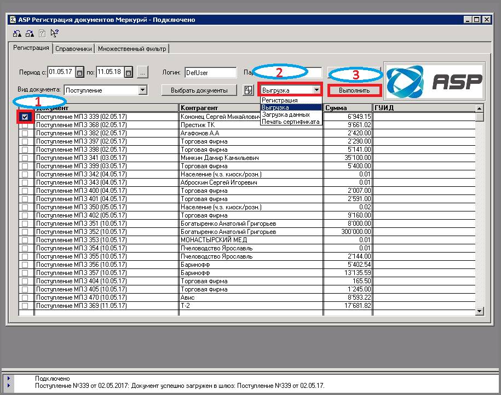The image size is (501, 395).
Task: Click the greyed document question-mark icon
Action: tap(42, 33)
